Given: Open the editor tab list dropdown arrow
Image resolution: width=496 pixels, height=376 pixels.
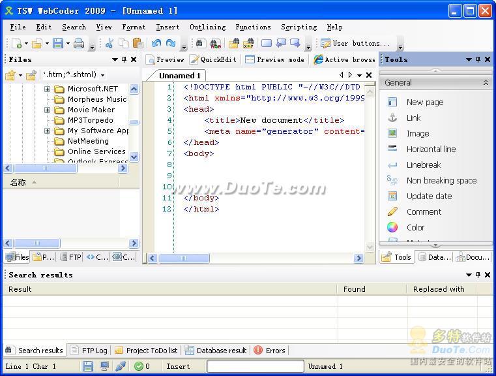Looking at the screenshot, I should click(x=359, y=75).
